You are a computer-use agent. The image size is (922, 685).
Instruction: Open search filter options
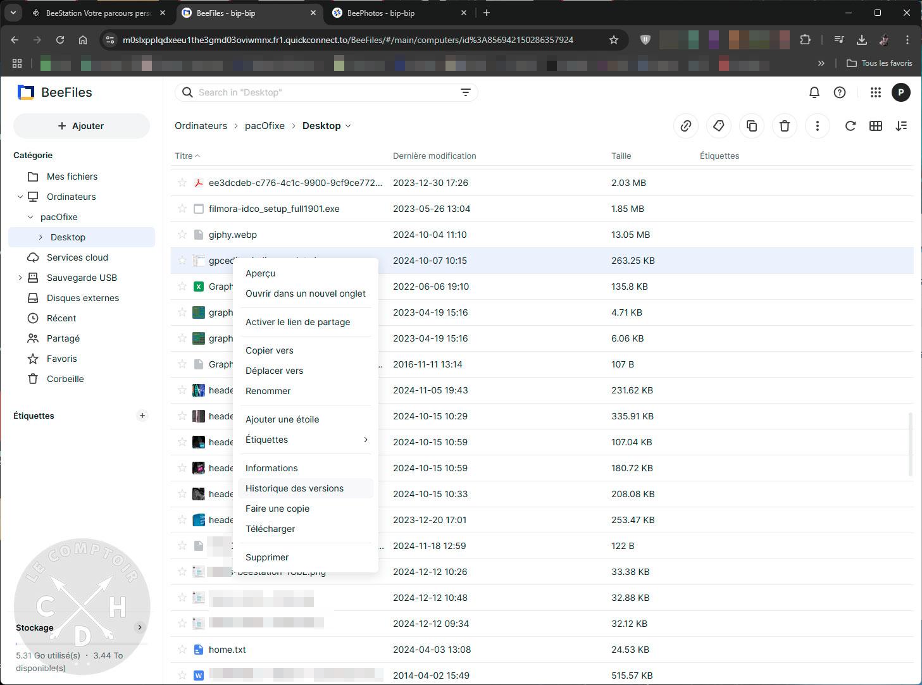point(466,92)
